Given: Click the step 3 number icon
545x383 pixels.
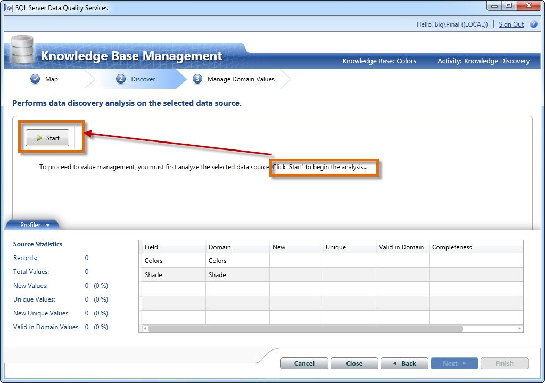Looking at the screenshot, I should [x=197, y=79].
